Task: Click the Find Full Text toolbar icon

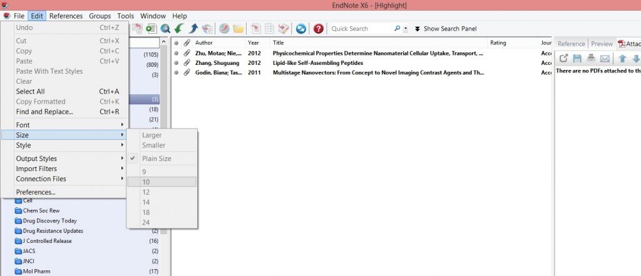Action: [207, 29]
